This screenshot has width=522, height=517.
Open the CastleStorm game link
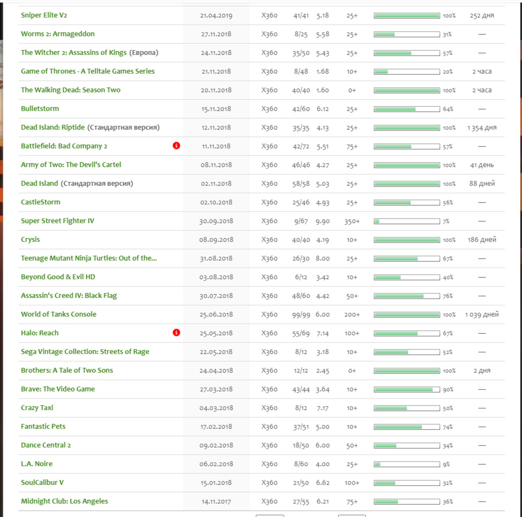coord(41,202)
